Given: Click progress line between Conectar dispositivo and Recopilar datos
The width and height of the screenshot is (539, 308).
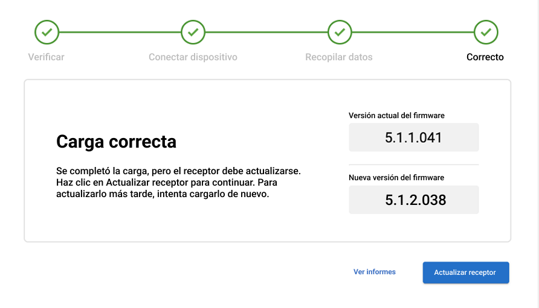Looking at the screenshot, I should tap(266, 32).
